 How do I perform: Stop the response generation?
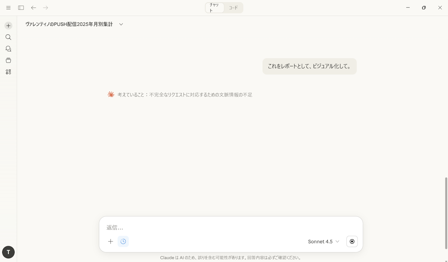point(352,241)
